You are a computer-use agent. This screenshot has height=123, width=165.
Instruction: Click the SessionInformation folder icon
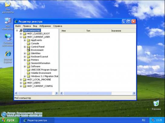[x=28, y=63]
